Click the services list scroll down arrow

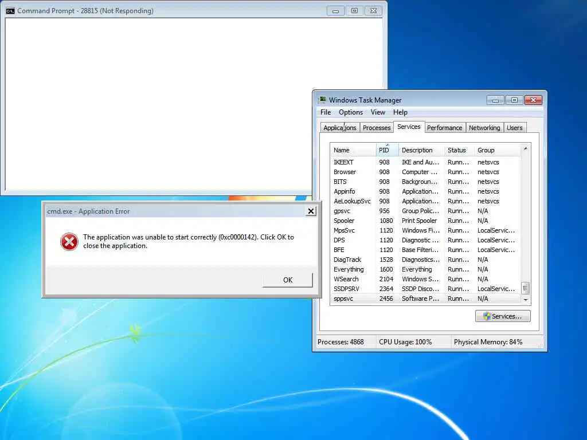point(525,300)
